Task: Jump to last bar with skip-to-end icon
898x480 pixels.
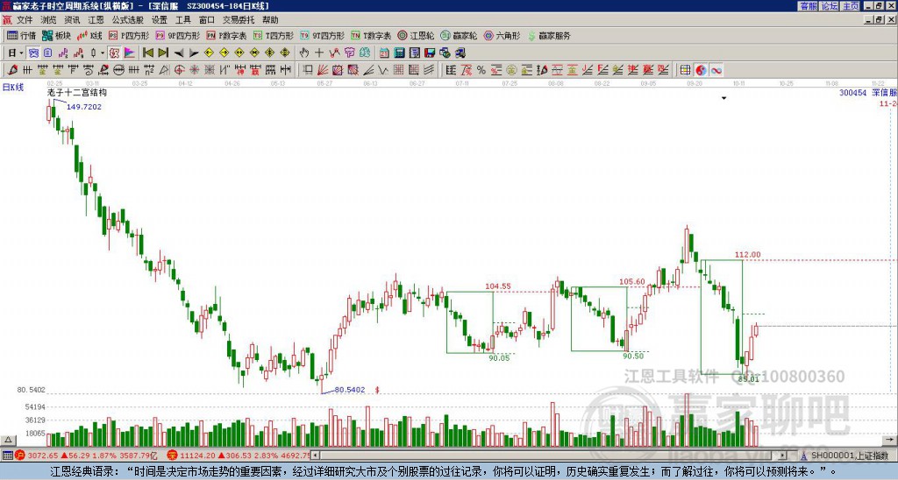Action: pos(163,53)
